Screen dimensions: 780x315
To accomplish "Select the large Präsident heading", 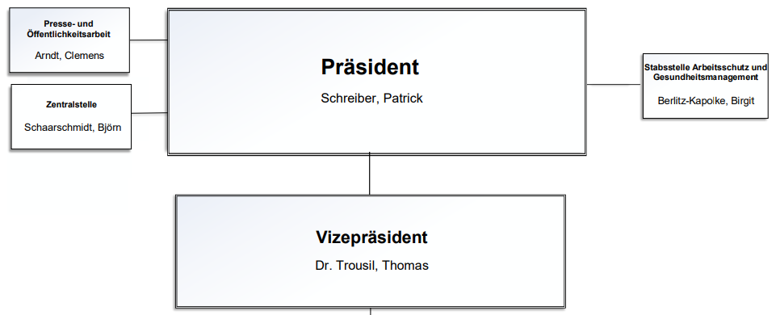I will tap(370, 67).
